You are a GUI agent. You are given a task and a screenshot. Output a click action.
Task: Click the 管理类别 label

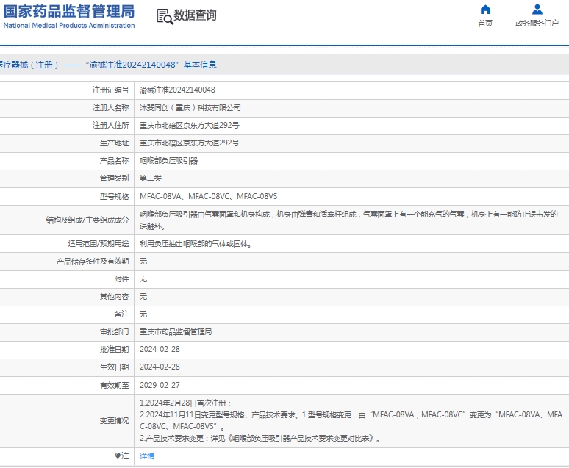click(114, 179)
